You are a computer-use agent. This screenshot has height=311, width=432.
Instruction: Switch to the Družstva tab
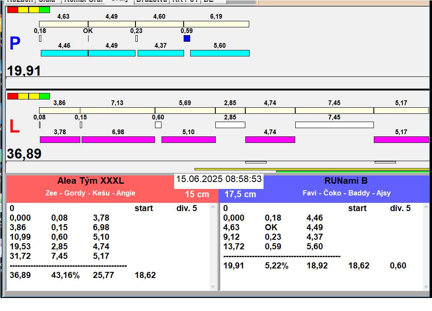pyautogui.click(x=151, y=1)
